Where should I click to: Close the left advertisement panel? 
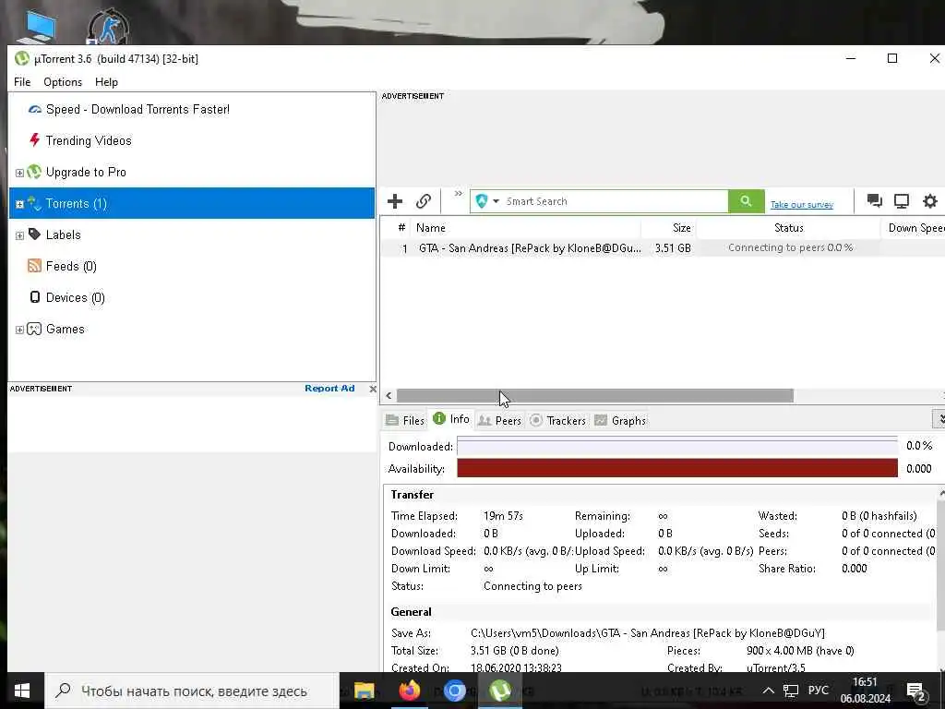[373, 389]
